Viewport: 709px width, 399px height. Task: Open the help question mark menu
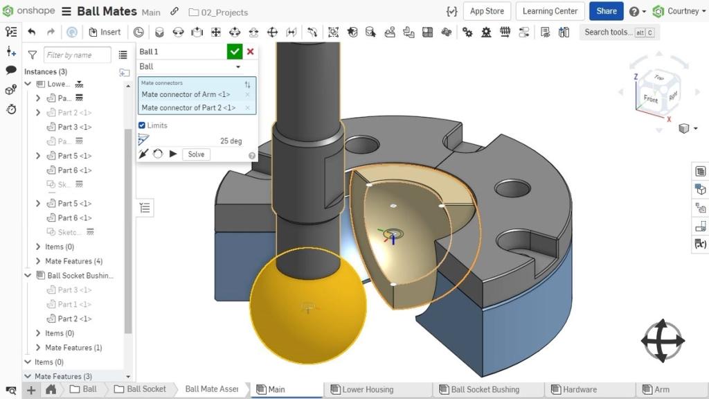tap(636, 11)
